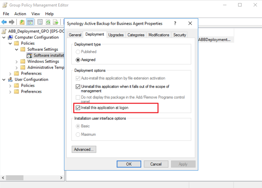262x188 pixels.
Task: Select the Basic installation interface option
Action: coord(78,126)
